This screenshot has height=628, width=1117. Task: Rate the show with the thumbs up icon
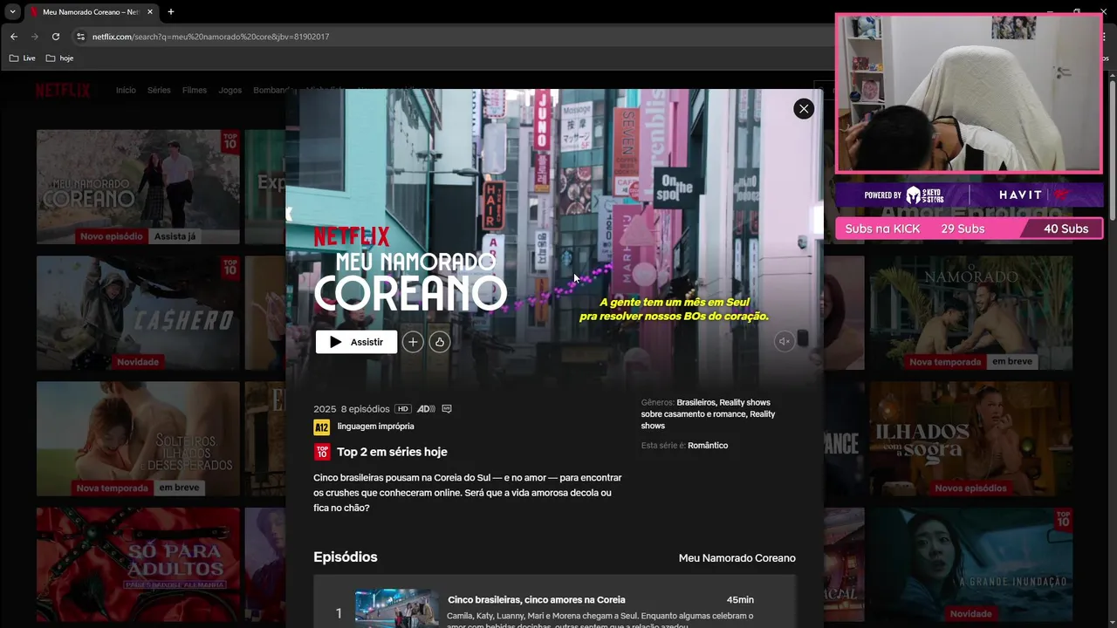coord(440,342)
